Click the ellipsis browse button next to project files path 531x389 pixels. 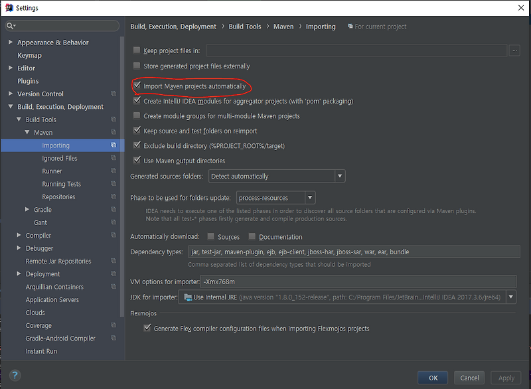(516, 50)
